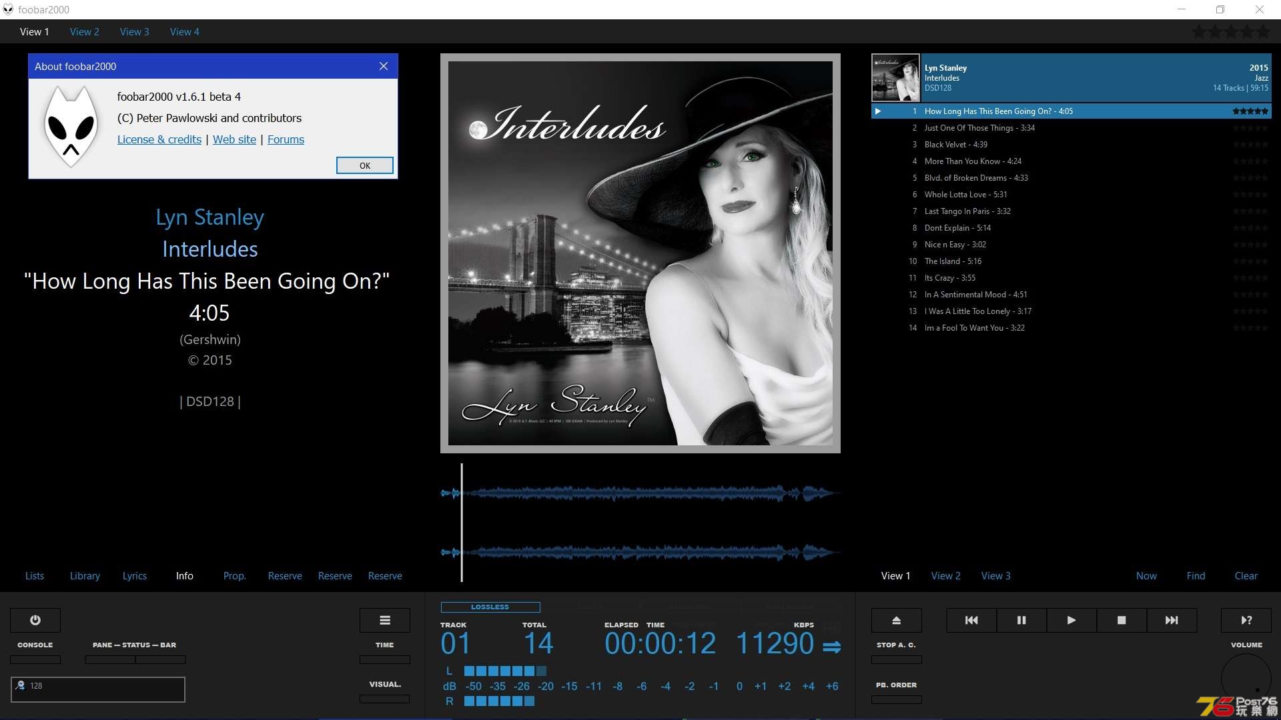Toggle the PB. Order indicator
The width and height of the screenshot is (1281, 720).
click(897, 699)
